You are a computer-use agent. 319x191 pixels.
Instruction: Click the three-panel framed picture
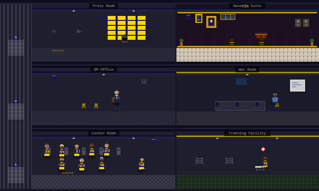click(x=228, y=17)
